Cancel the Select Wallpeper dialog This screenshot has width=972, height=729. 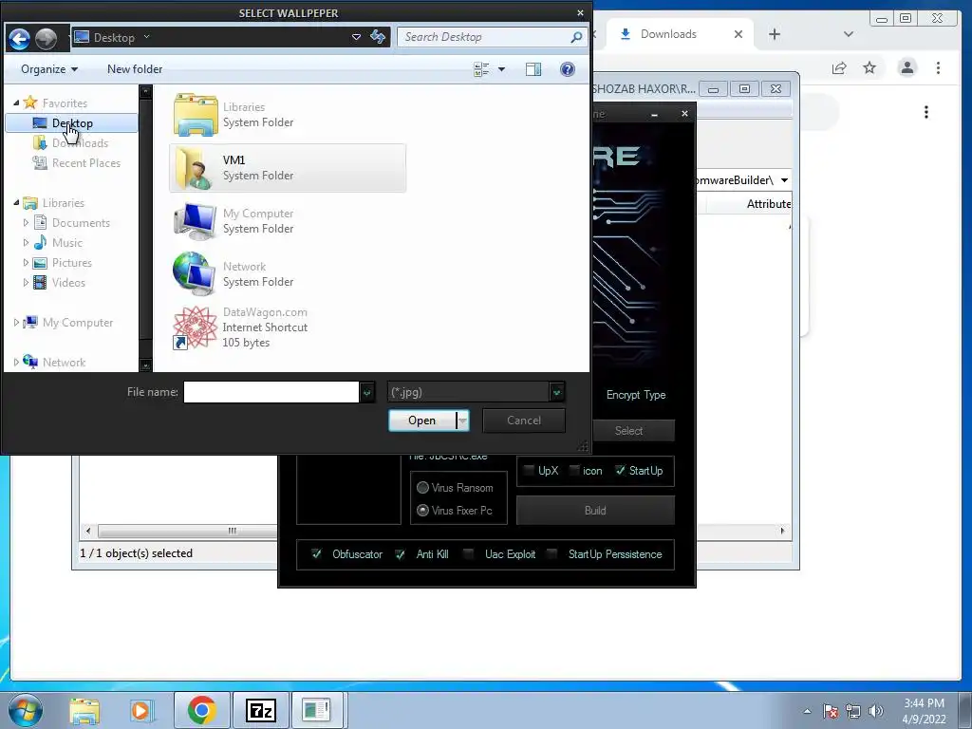point(524,421)
